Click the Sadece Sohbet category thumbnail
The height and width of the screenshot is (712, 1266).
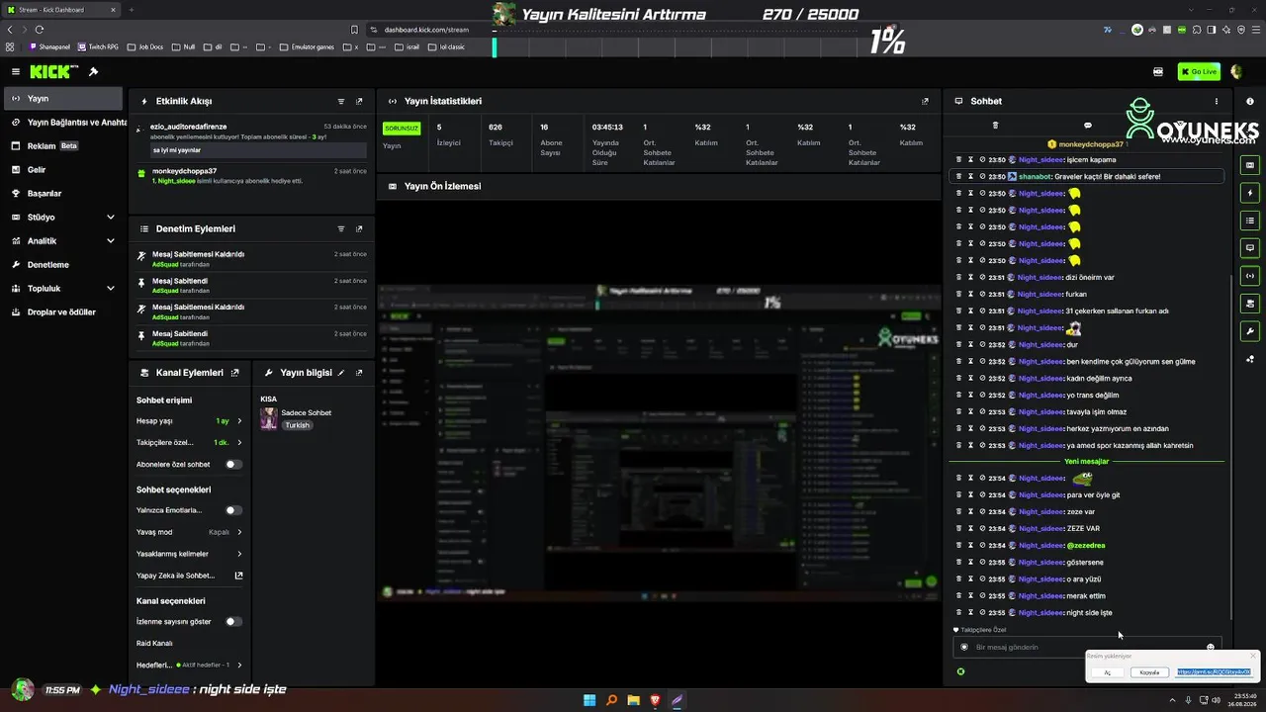tap(268, 418)
